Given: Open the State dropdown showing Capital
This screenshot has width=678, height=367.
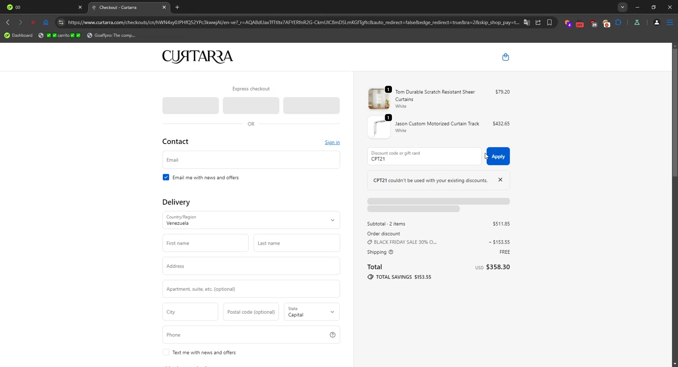Looking at the screenshot, I should [311, 312].
